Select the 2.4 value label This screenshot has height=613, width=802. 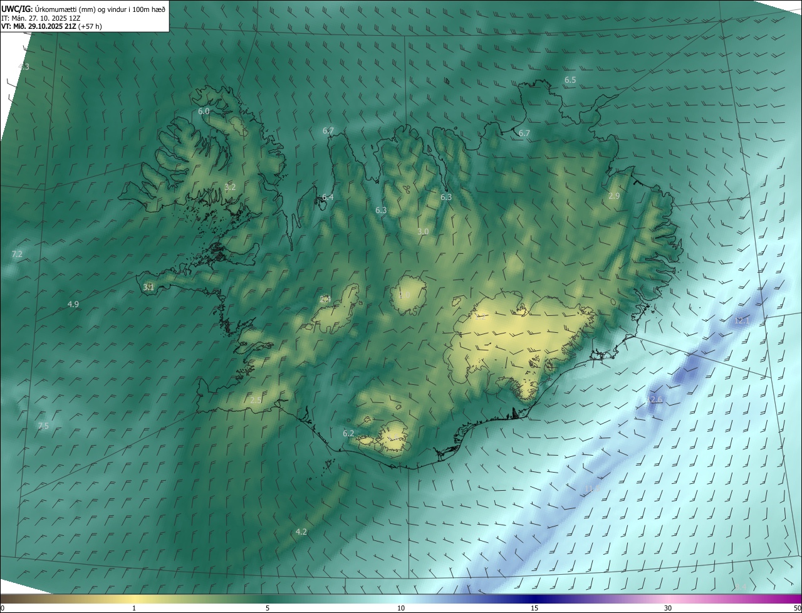325,299
